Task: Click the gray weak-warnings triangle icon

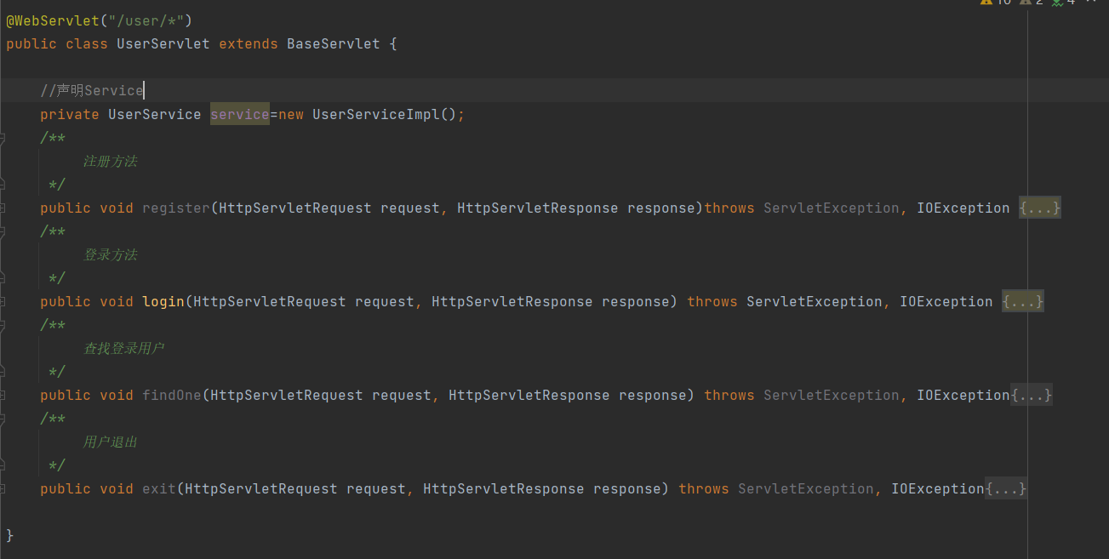Action: pyautogui.click(x=1025, y=3)
